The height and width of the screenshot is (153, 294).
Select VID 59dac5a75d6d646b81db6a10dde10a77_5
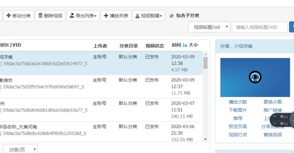point(45,110)
